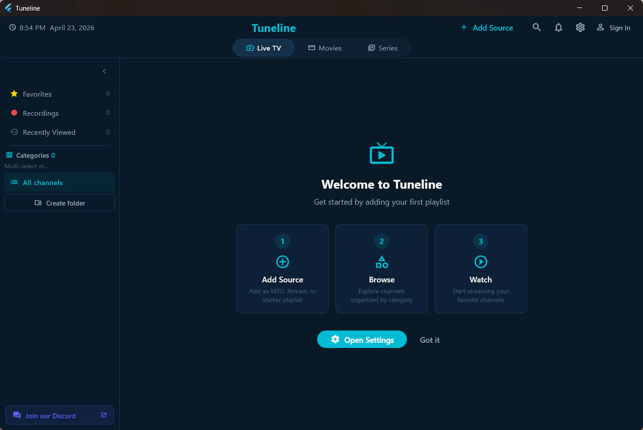Image resolution: width=643 pixels, height=430 pixels.
Task: Select All channels category
Action: point(59,182)
